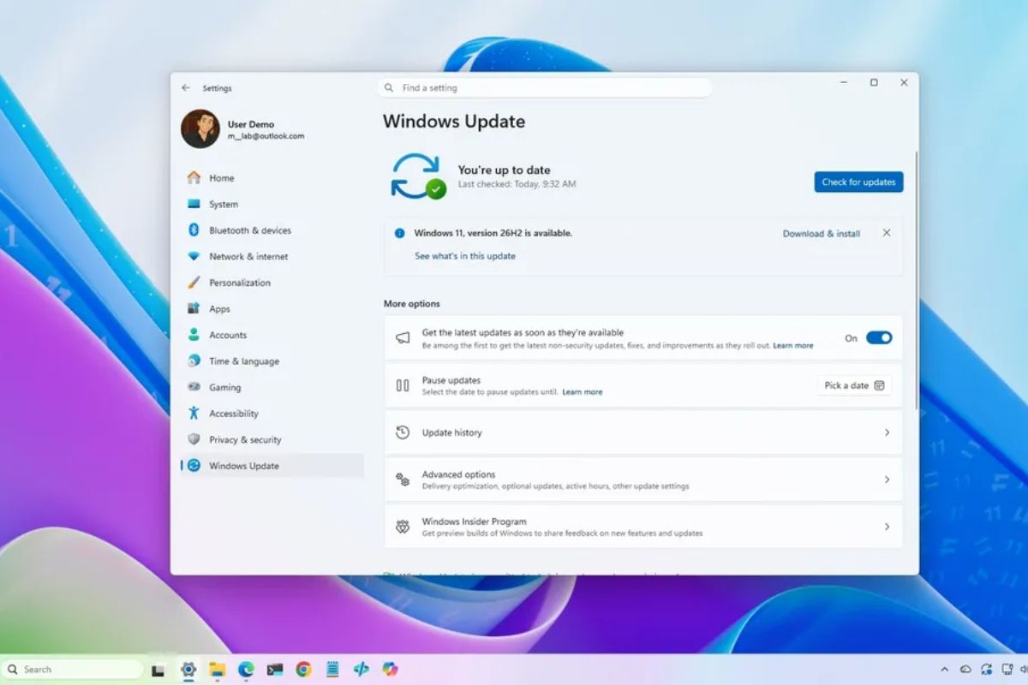Open the System settings icon

click(194, 204)
